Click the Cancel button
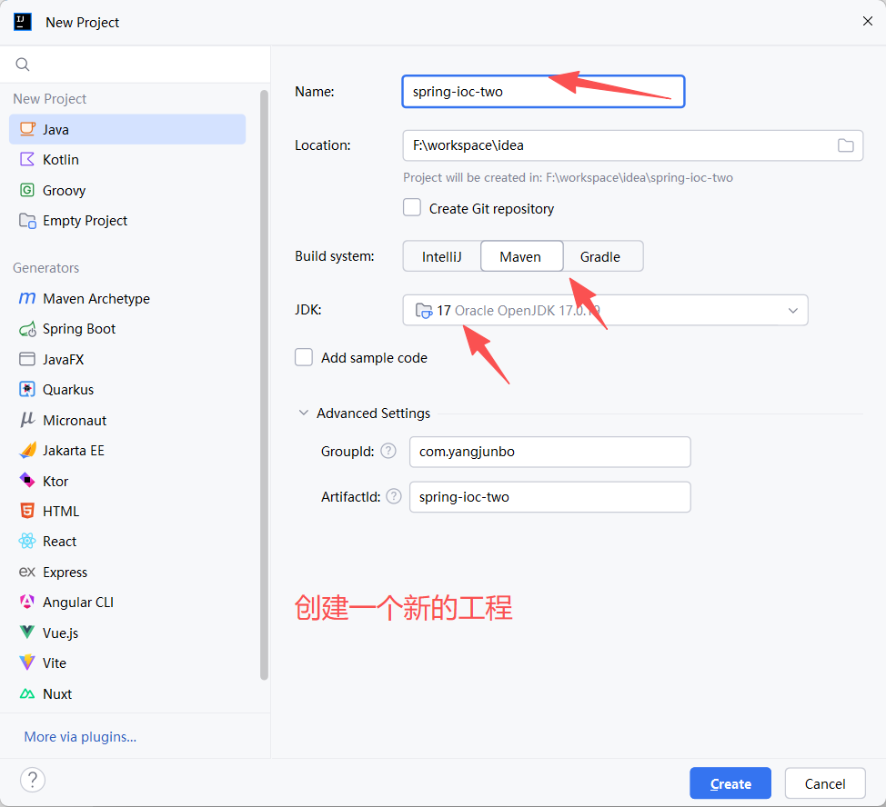The height and width of the screenshot is (807, 886). tap(825, 783)
